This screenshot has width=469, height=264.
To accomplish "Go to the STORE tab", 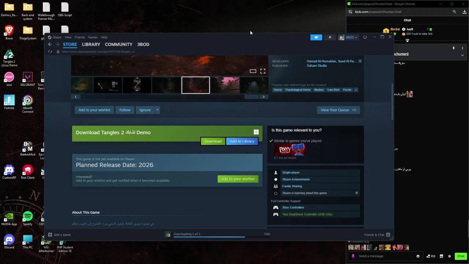I will 70,44.
